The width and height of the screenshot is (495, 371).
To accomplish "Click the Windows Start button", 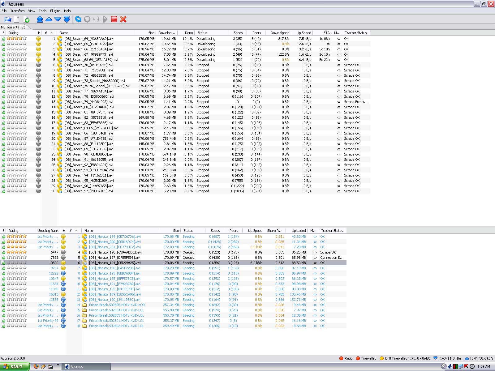I will 15,366.
